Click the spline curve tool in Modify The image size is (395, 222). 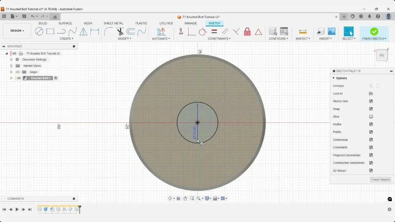[x=142, y=32]
